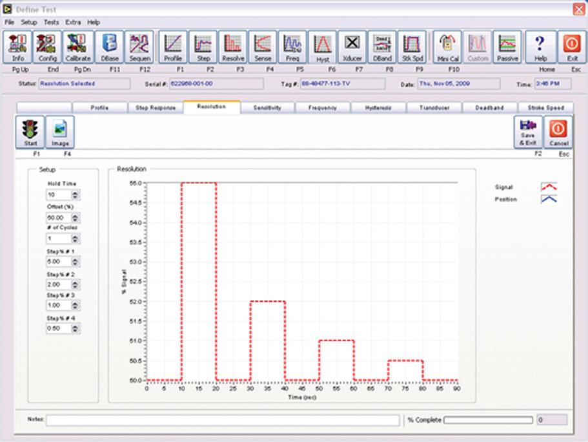This screenshot has height=442, width=588.
Task: Click the Date field value
Action: coord(459,84)
